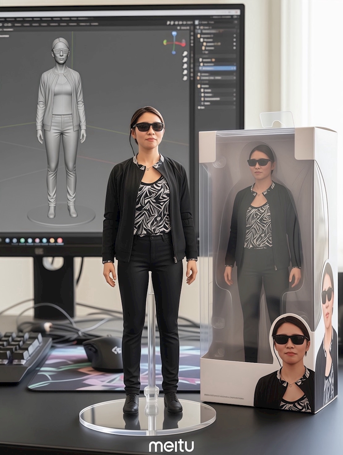Screen dimensions: 343x455
Task: Select the gray 3D character model in viewport
Action: [x=61, y=122]
